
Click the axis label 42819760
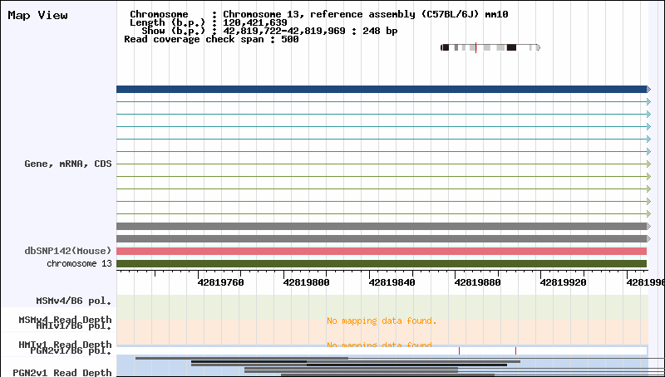(x=220, y=282)
